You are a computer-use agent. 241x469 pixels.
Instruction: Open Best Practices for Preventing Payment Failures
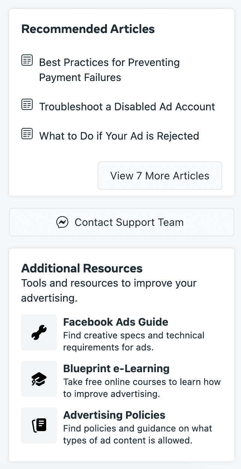(x=109, y=70)
